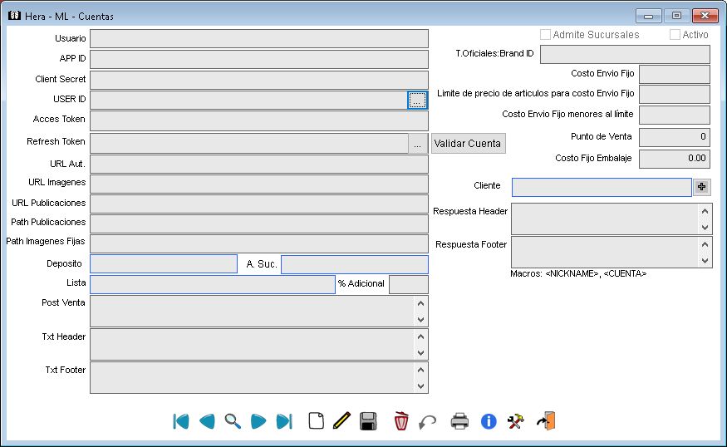The height and width of the screenshot is (447, 727).
Task: Create a new blank record
Action: (x=316, y=421)
